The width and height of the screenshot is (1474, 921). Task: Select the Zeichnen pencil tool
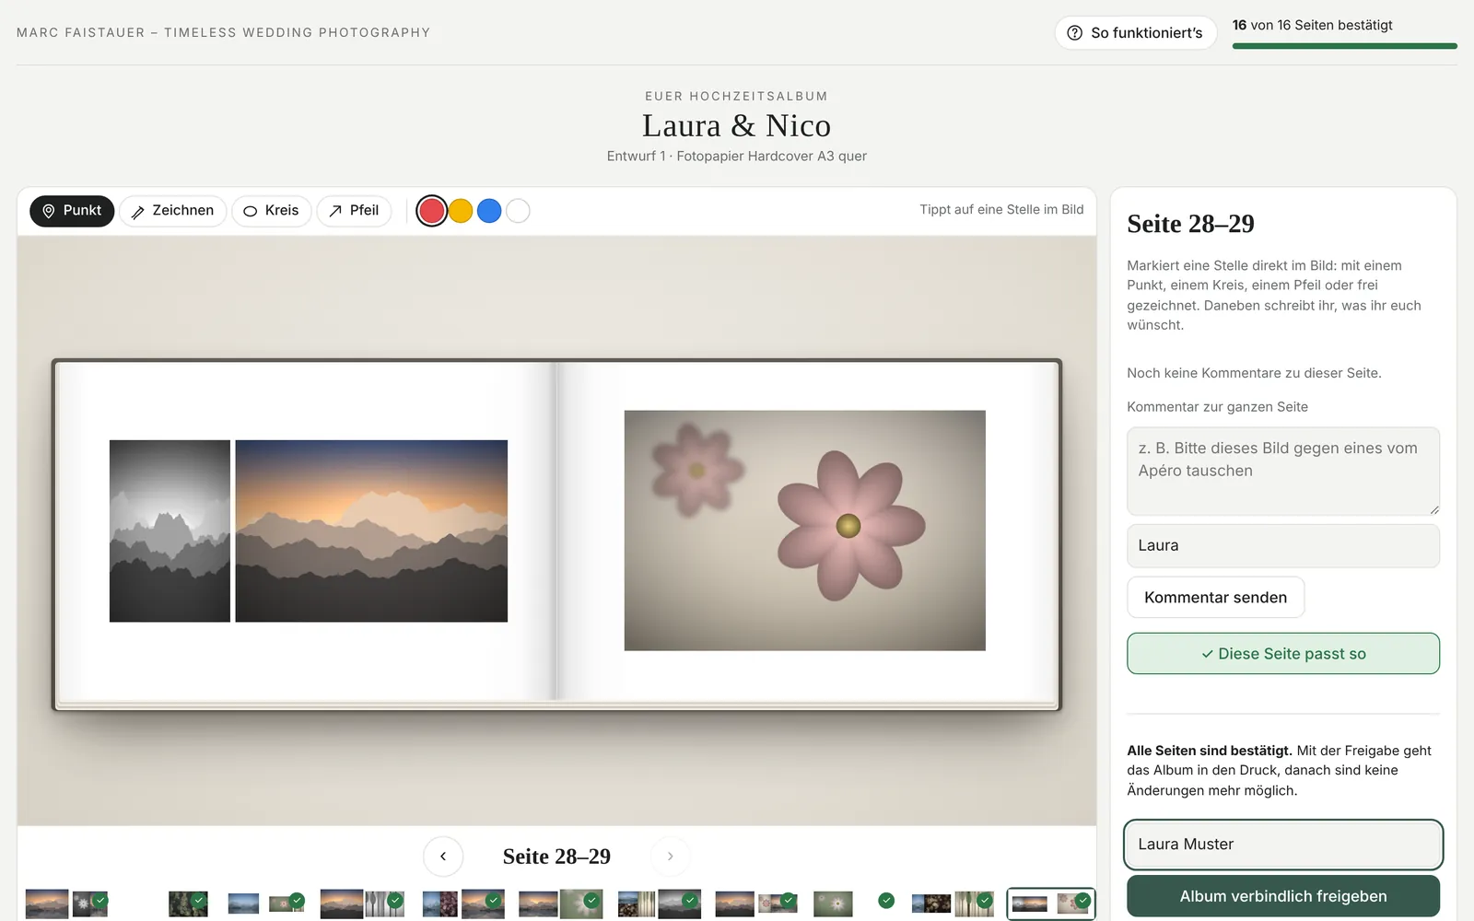click(173, 211)
